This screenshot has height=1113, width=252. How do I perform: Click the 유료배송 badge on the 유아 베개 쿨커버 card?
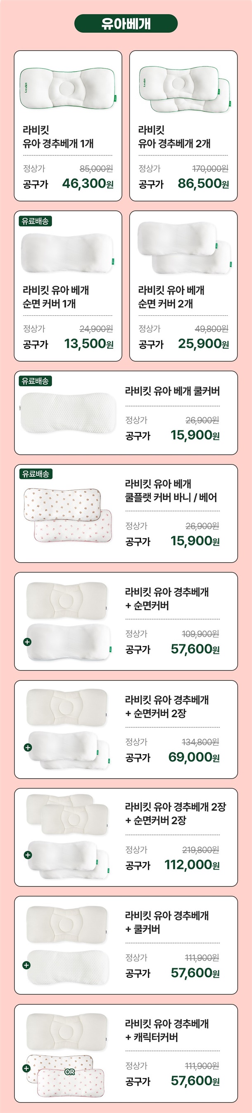pyautogui.click(x=36, y=381)
